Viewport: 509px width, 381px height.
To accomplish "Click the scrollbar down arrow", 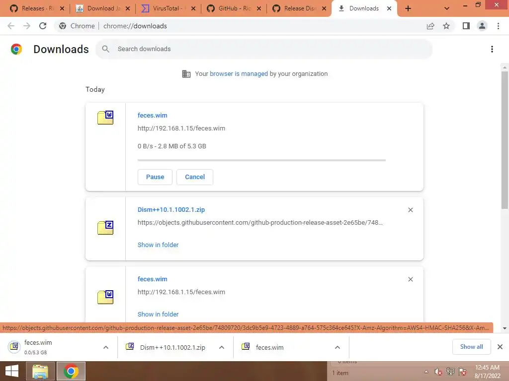I will pos(505,328).
